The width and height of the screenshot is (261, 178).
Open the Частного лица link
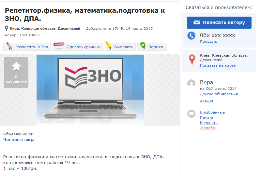coord(19,140)
